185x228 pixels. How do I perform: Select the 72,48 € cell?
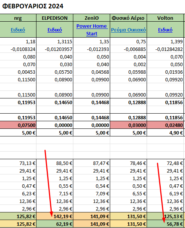point(165,163)
